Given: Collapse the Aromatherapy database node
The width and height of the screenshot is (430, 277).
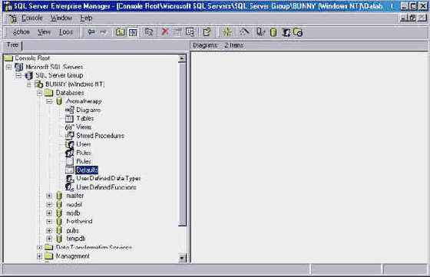Looking at the screenshot, I should pyautogui.click(x=49, y=101).
